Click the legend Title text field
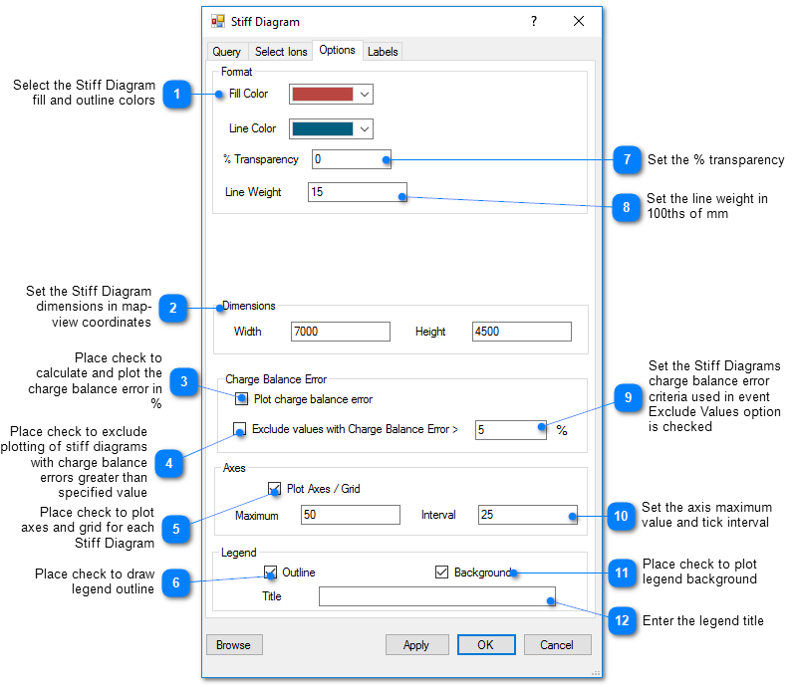The width and height of the screenshot is (793, 688). point(436,596)
